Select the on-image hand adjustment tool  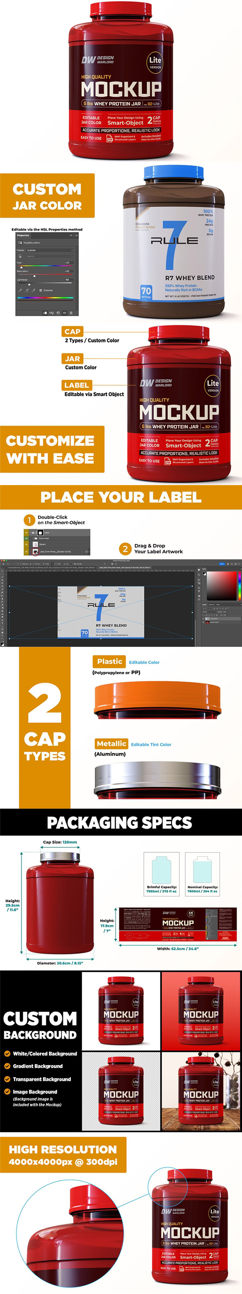coord(21,256)
